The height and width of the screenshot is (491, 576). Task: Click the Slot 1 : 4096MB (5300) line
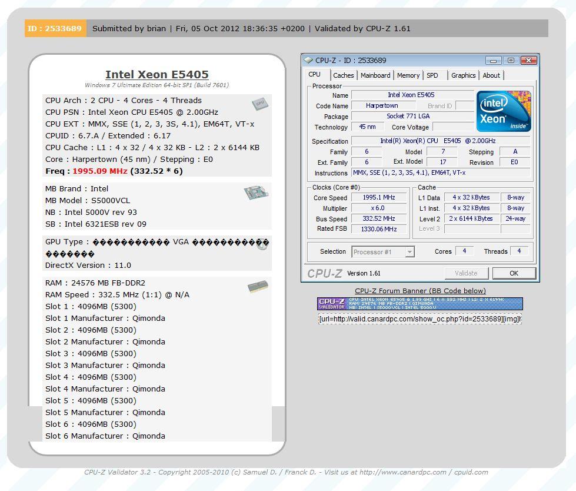click(91, 307)
